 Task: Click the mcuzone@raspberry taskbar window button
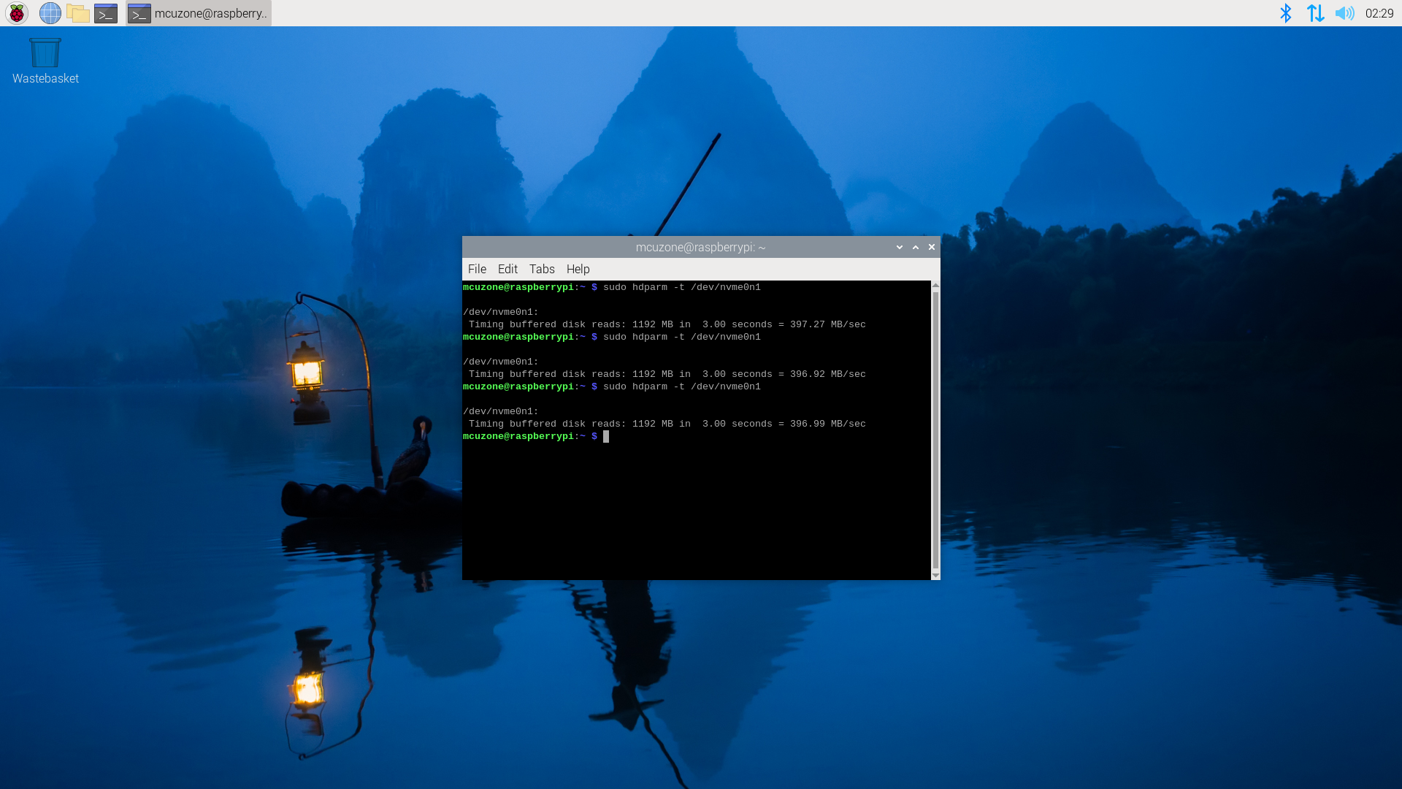(199, 13)
